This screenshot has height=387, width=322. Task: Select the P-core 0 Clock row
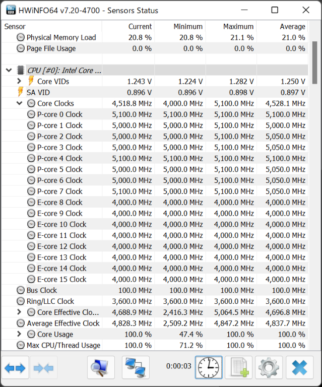(59, 114)
